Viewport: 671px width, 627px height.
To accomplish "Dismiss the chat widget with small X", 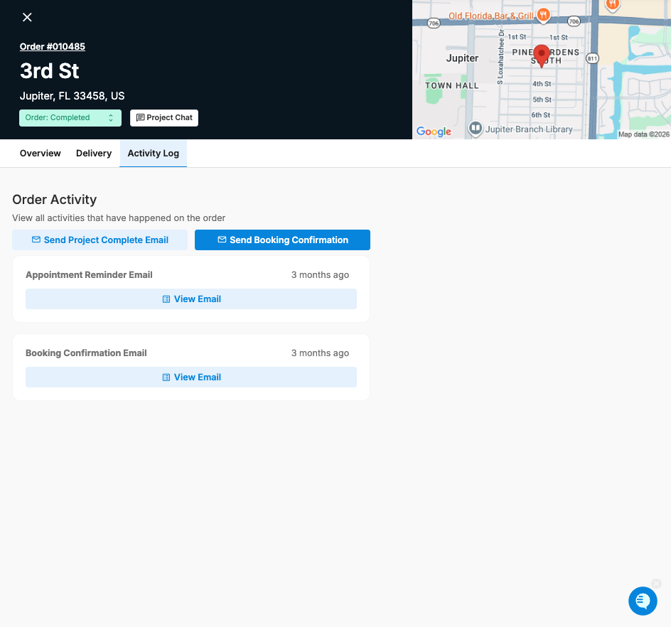I will click(x=657, y=584).
